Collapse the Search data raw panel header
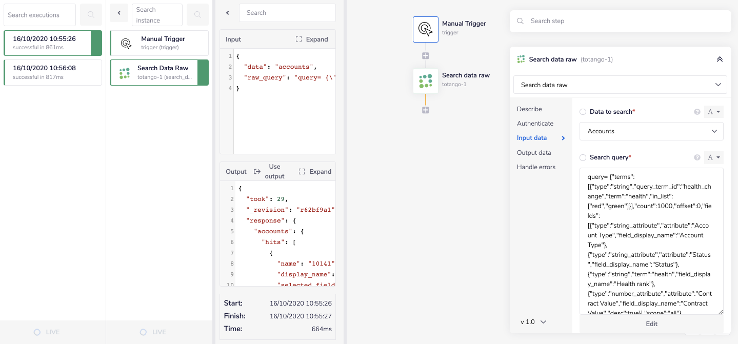The image size is (738, 344). [720, 59]
